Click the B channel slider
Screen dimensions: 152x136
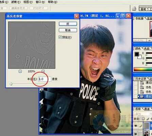point(149,63)
